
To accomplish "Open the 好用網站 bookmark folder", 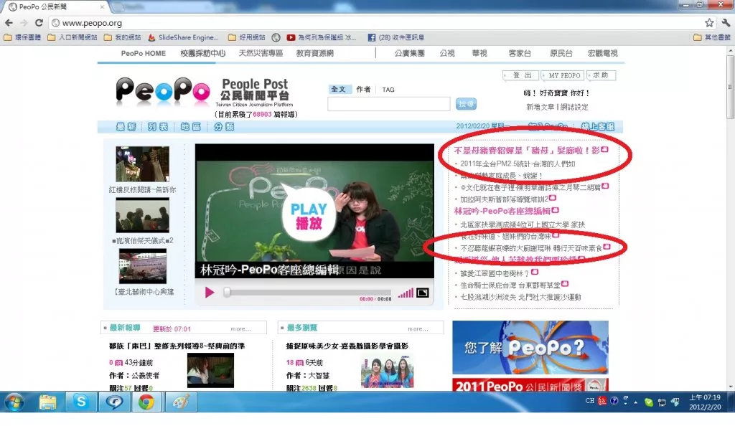I will [x=247, y=37].
